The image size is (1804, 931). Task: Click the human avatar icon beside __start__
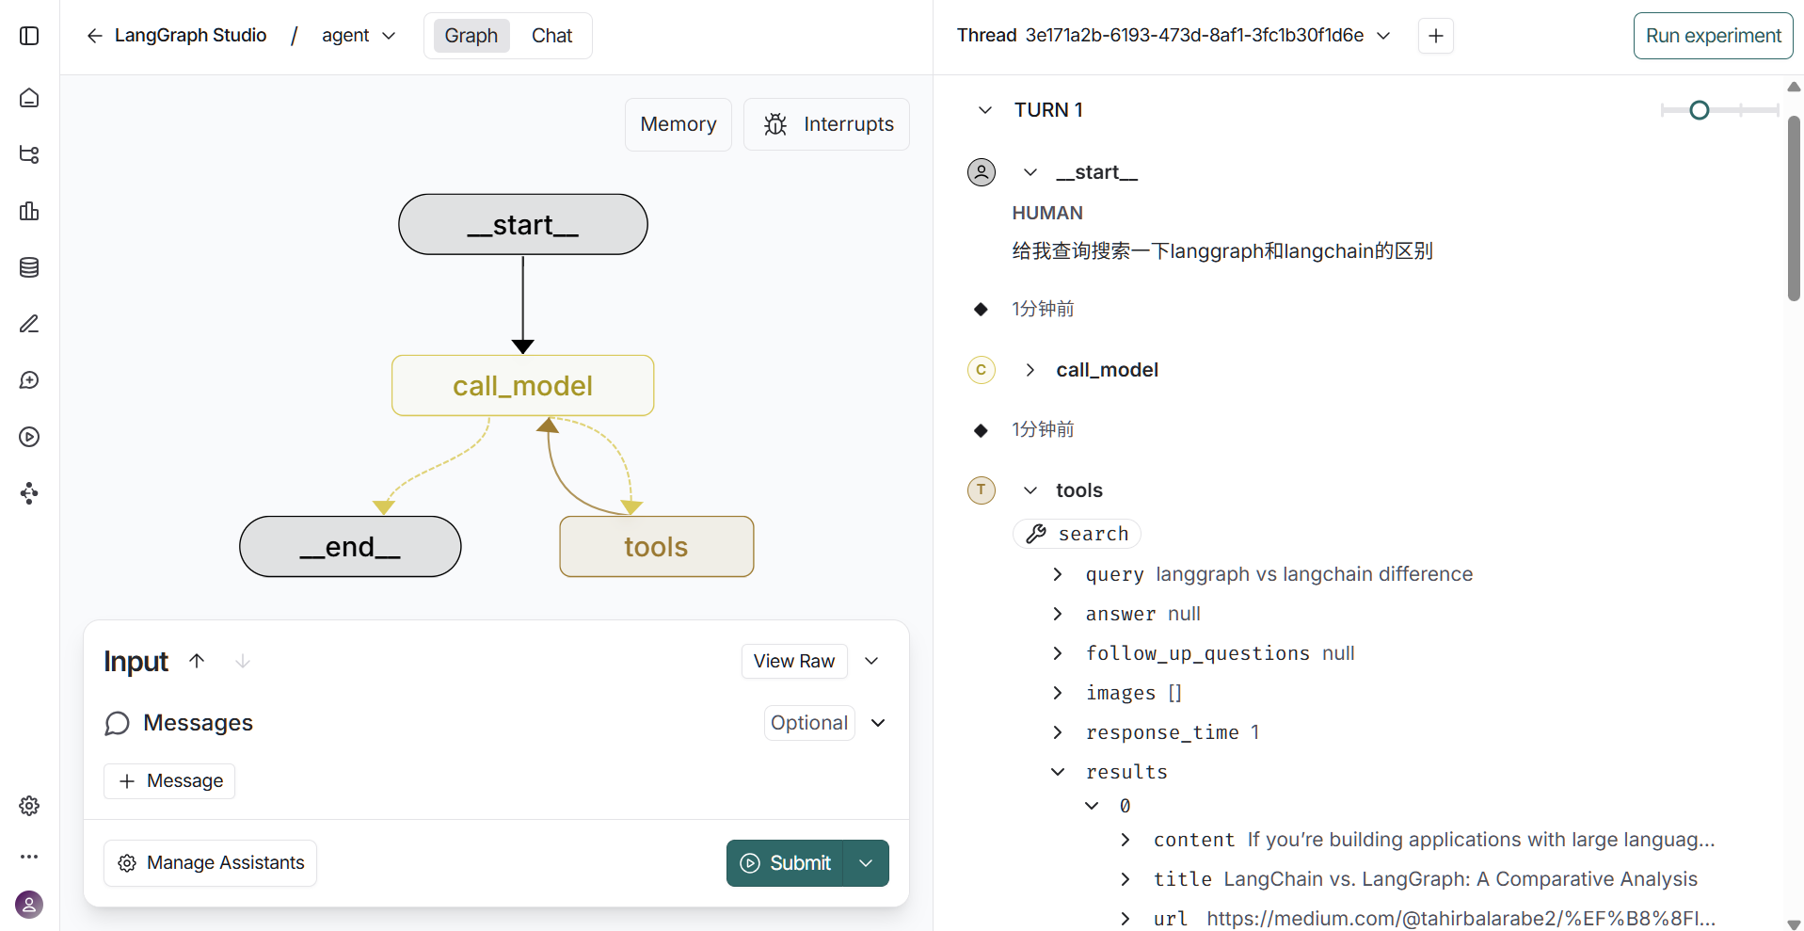[x=982, y=172]
